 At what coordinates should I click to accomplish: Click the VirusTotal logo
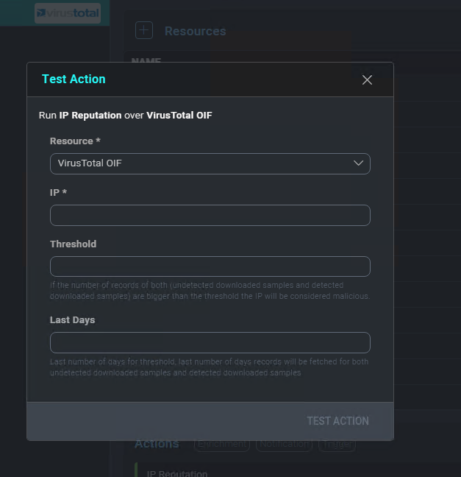click(68, 13)
